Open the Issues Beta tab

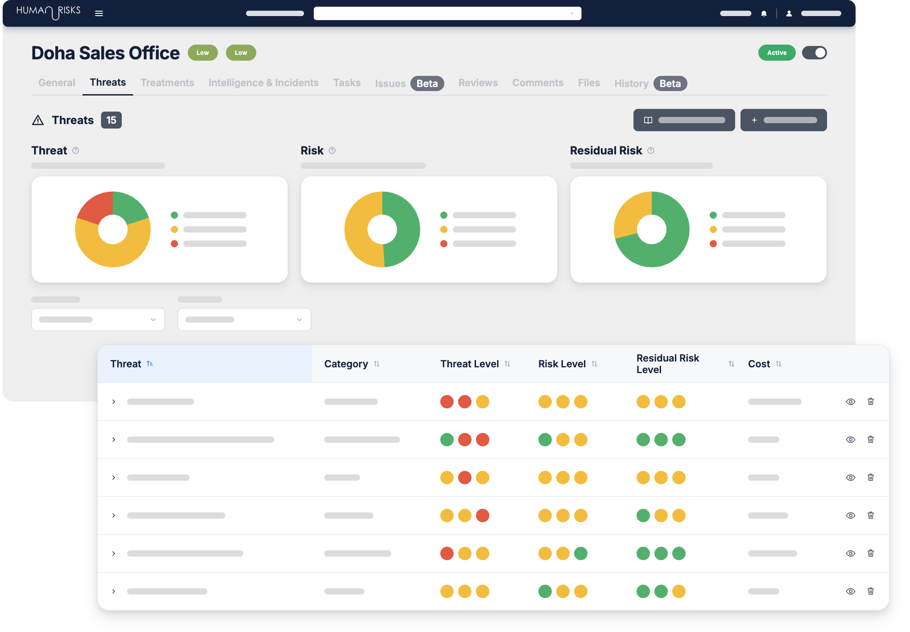point(409,83)
